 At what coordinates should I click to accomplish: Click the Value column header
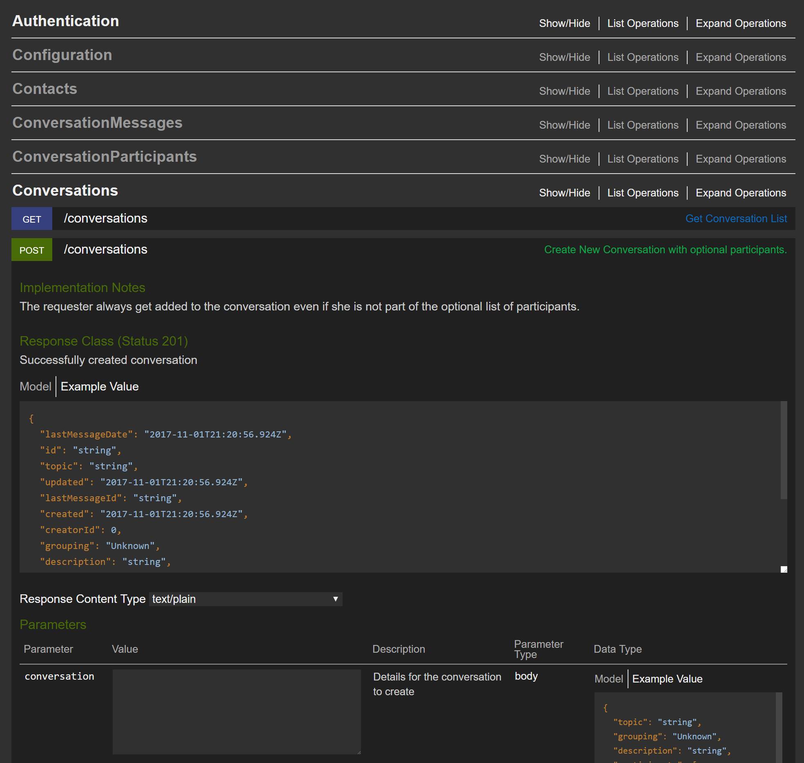(x=125, y=649)
